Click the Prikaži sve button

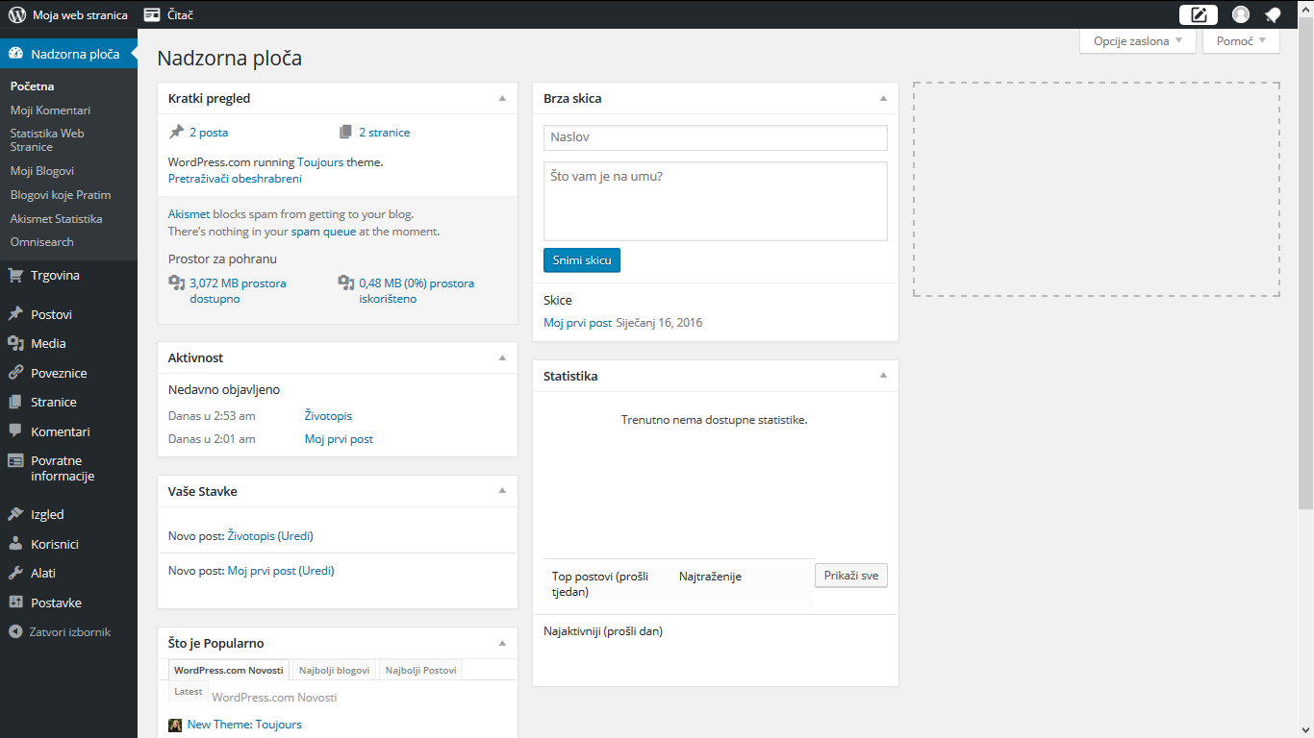(x=850, y=576)
